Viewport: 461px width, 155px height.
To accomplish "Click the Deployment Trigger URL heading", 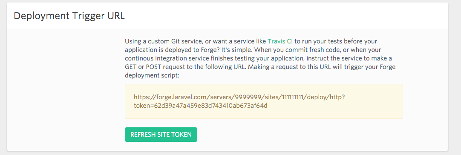I will (69, 16).
